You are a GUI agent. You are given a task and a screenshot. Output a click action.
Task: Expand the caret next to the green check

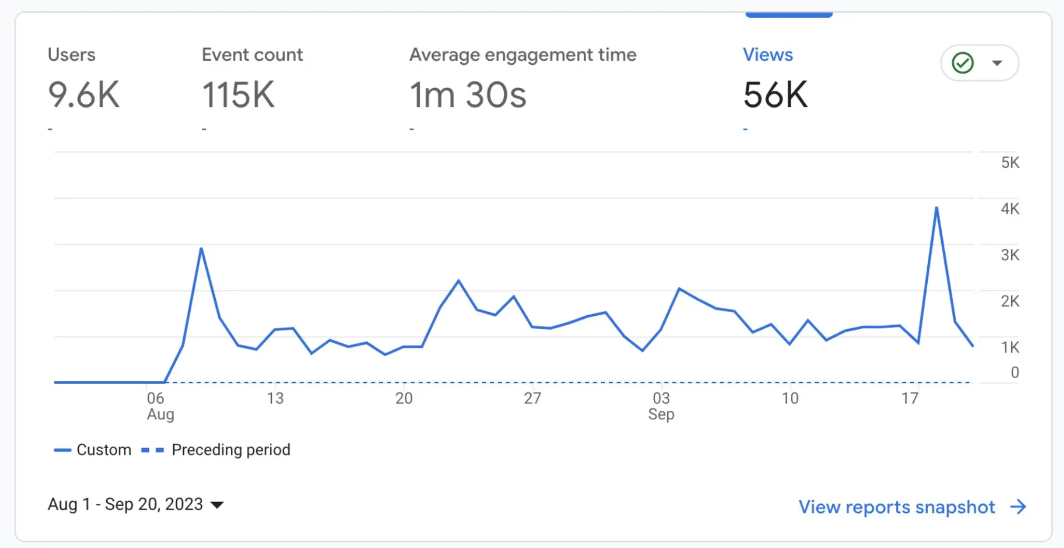(997, 63)
